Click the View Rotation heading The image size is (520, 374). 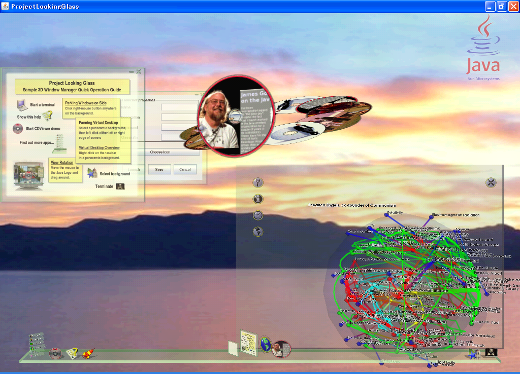[x=61, y=163]
